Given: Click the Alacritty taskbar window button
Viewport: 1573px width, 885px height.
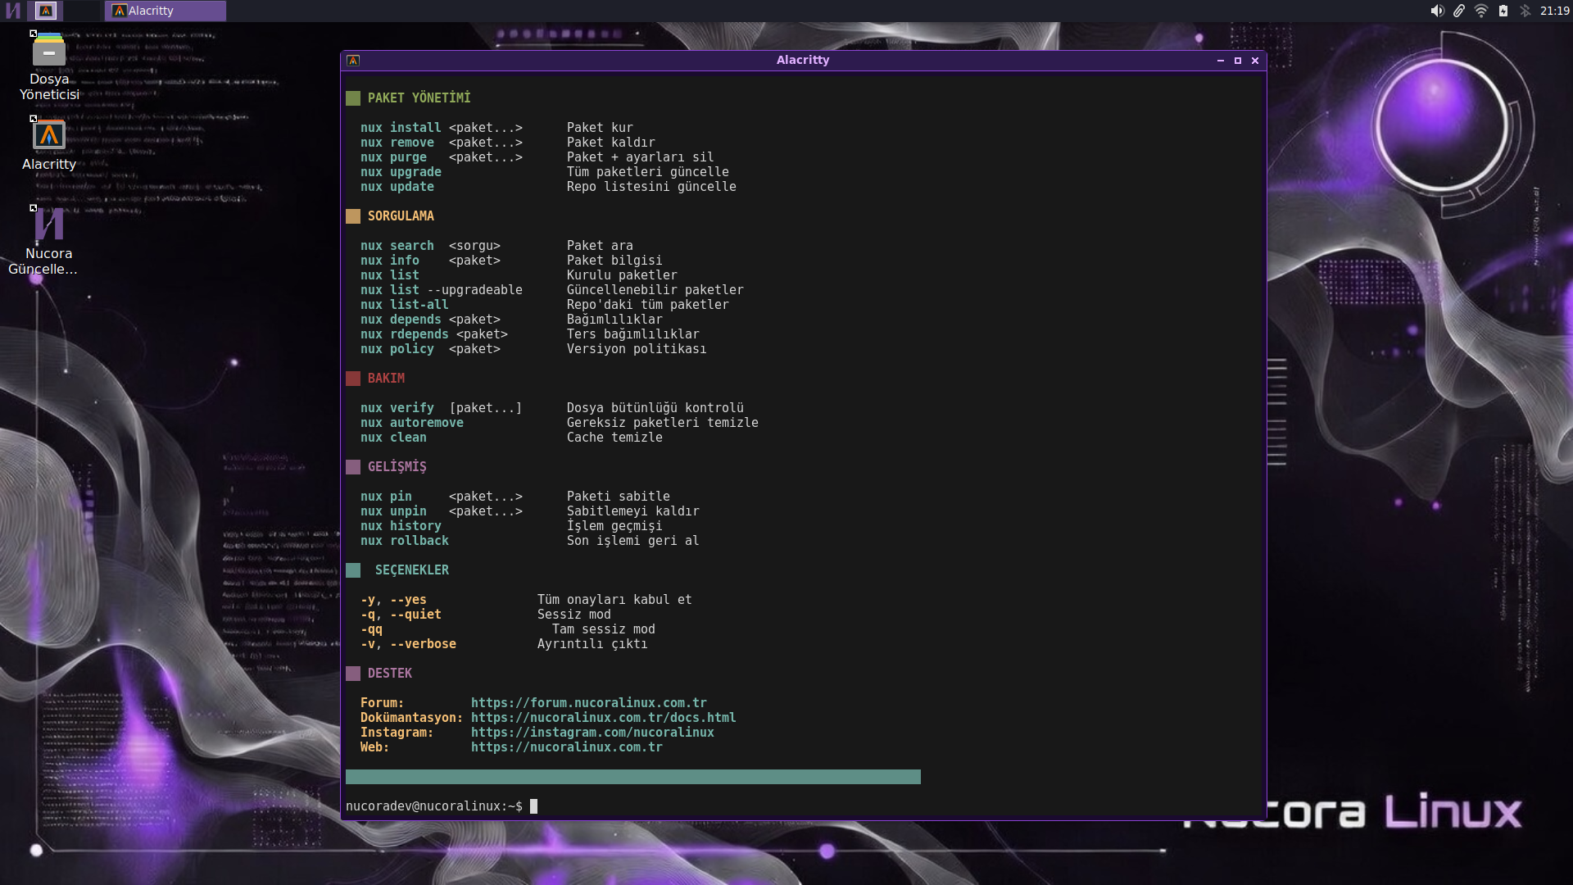Looking at the screenshot, I should (x=165, y=11).
